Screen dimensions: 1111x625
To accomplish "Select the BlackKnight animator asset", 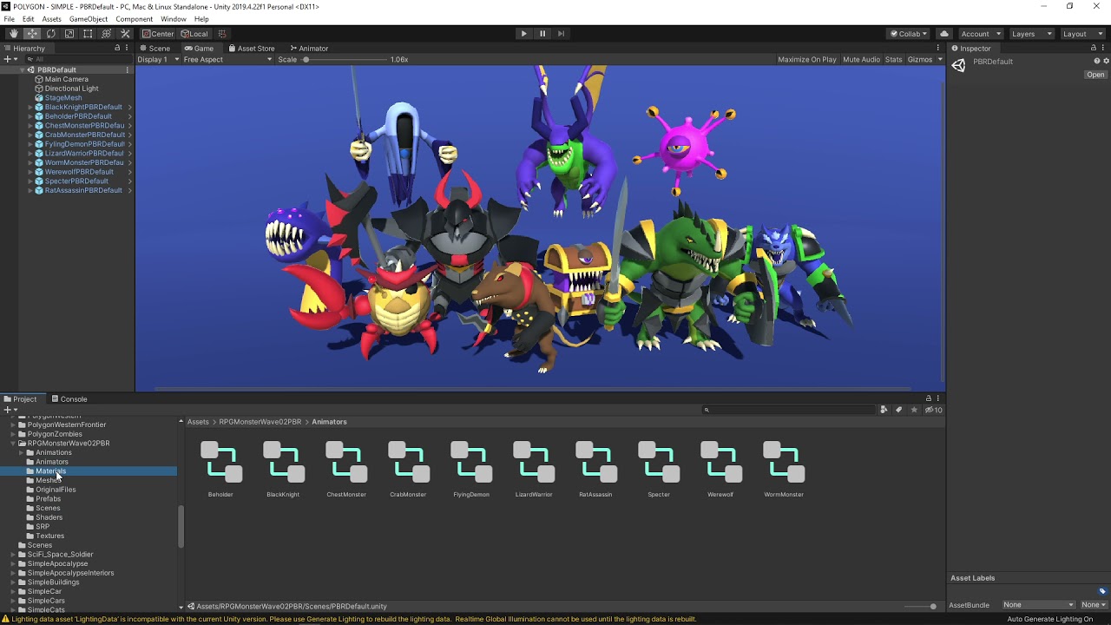I will (283, 470).
